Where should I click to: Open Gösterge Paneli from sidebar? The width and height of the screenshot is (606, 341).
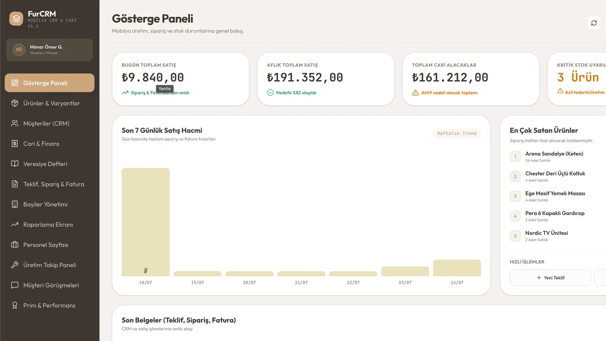click(50, 83)
